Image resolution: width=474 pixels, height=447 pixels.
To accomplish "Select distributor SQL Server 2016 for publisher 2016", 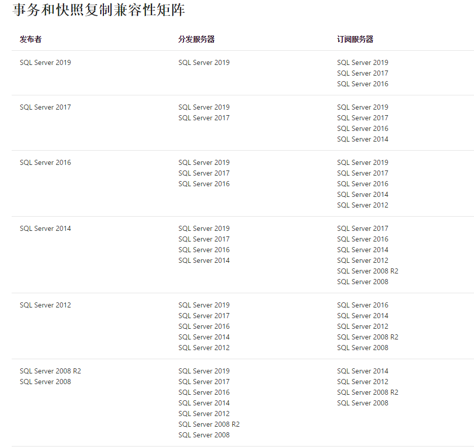I will point(204,184).
